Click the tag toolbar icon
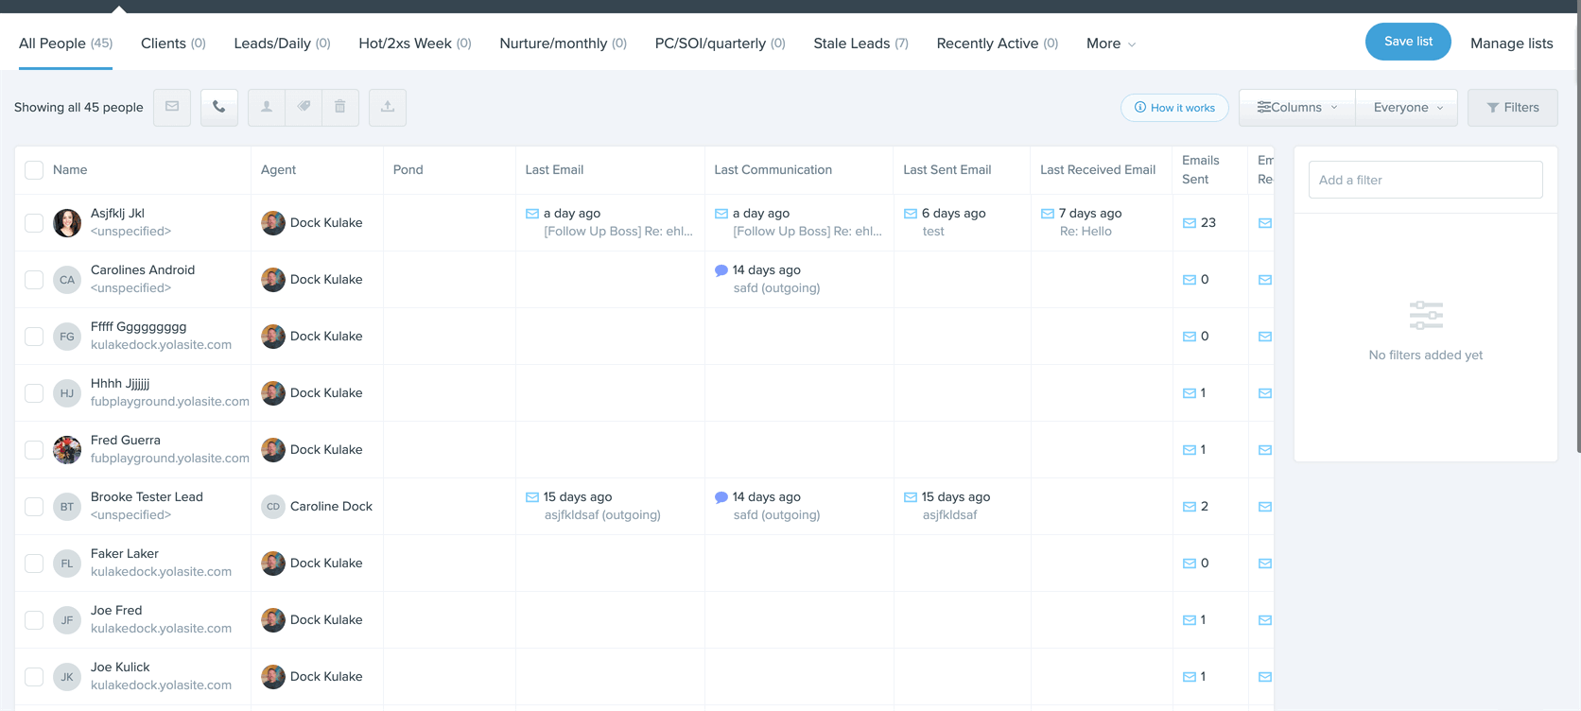This screenshot has width=1581, height=711. tap(304, 107)
